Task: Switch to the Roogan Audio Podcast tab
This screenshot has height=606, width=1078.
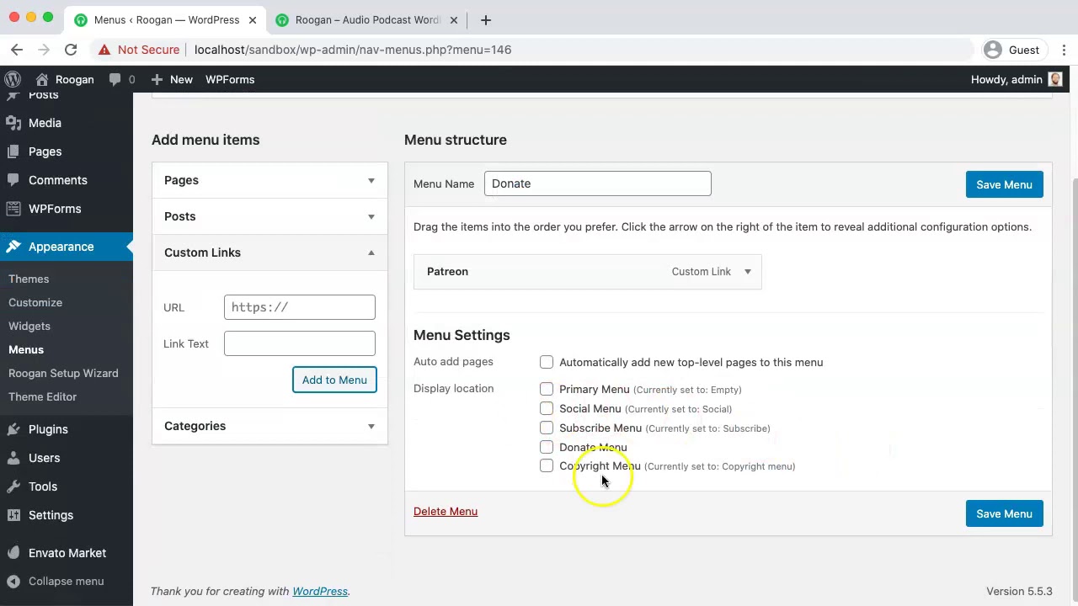Action: click(368, 19)
